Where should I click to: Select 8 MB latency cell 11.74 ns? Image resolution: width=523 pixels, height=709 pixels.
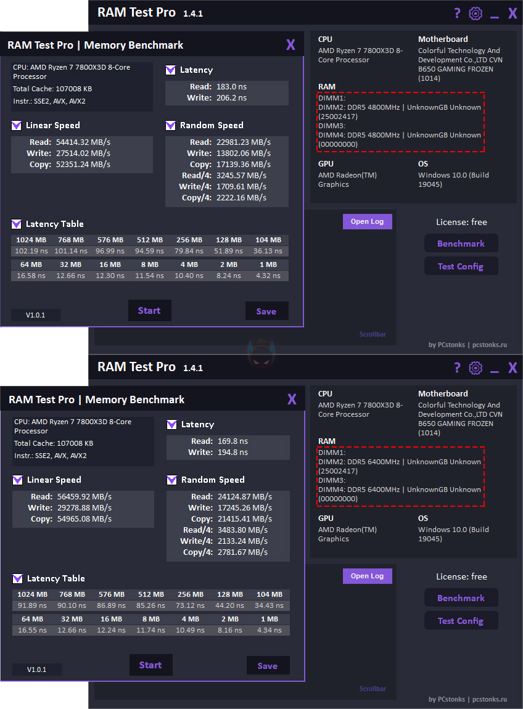click(150, 630)
